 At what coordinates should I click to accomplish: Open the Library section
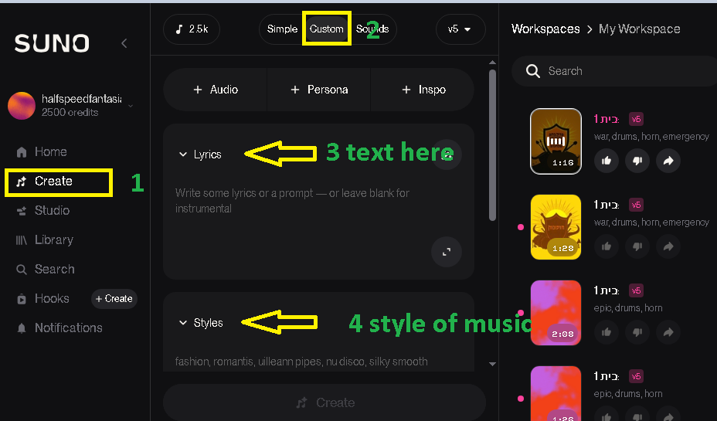[x=44, y=240]
